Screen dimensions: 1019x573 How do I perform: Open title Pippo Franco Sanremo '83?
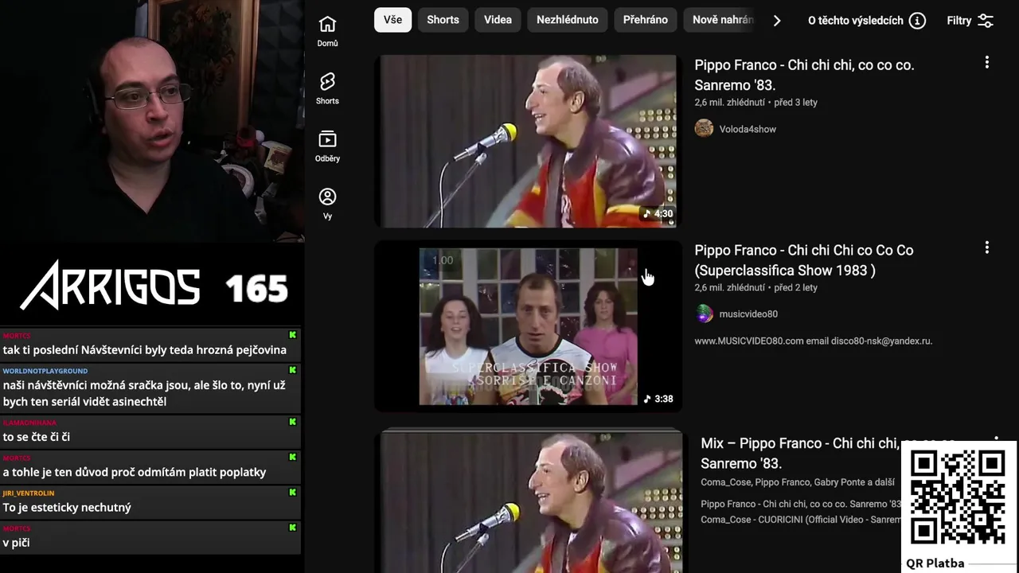(804, 75)
